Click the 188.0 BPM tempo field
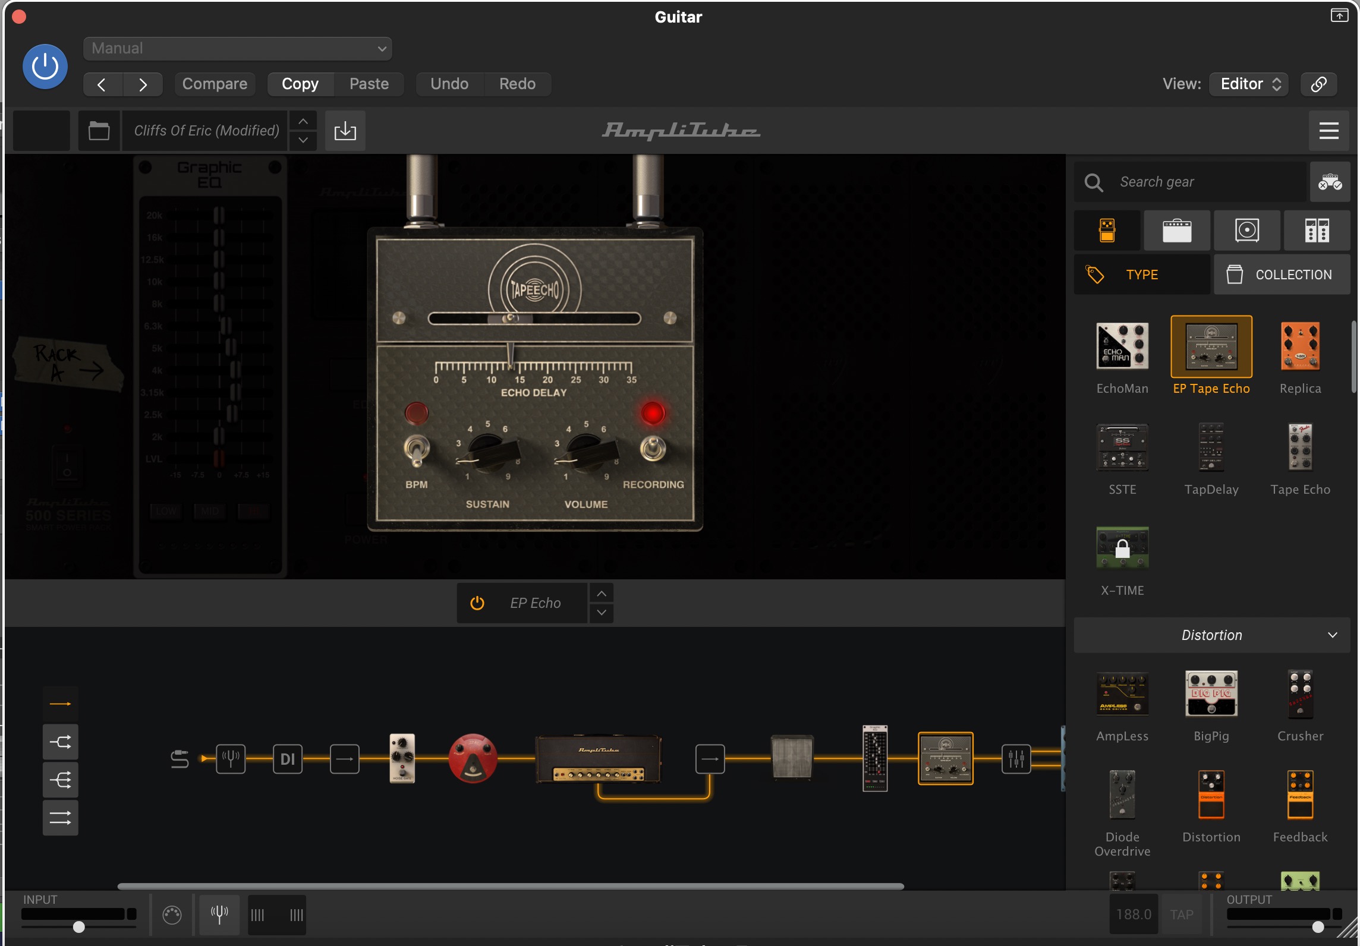This screenshot has height=946, width=1360. (x=1134, y=915)
